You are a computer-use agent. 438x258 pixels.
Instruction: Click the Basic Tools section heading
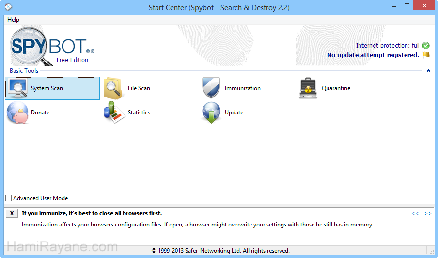[24, 71]
